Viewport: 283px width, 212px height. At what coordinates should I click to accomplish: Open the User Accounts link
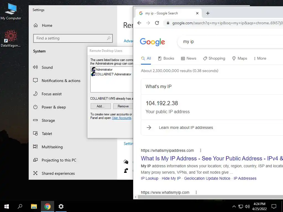122,118
